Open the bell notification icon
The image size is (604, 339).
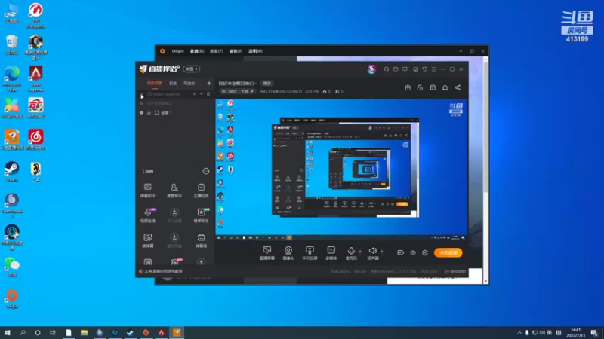[445, 87]
